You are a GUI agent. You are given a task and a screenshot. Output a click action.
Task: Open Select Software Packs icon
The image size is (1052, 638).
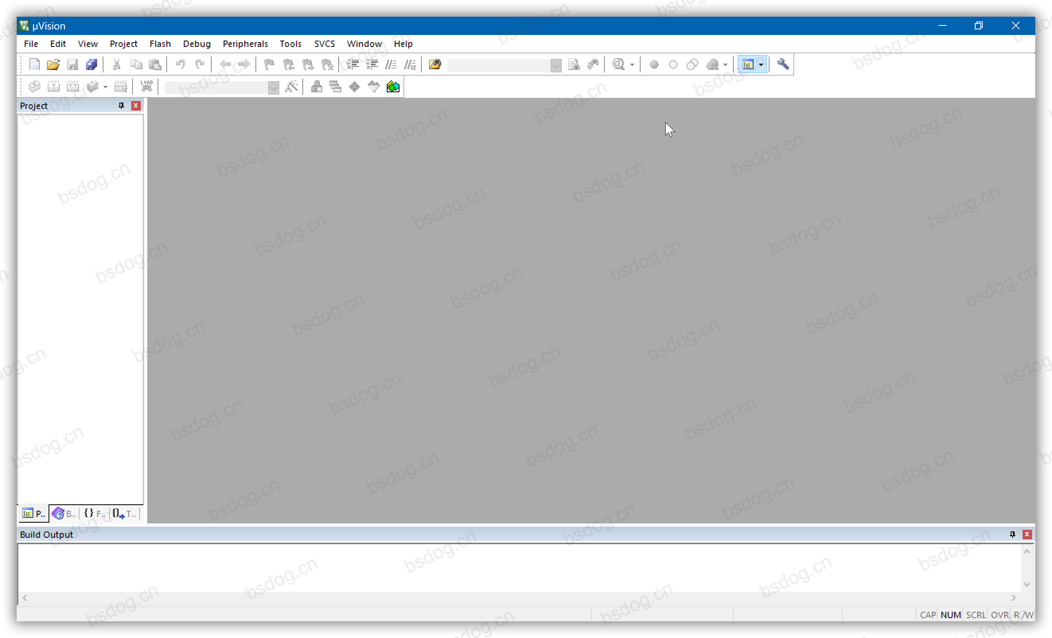374,87
